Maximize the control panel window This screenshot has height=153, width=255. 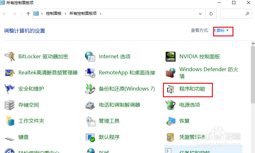[x=234, y=3]
